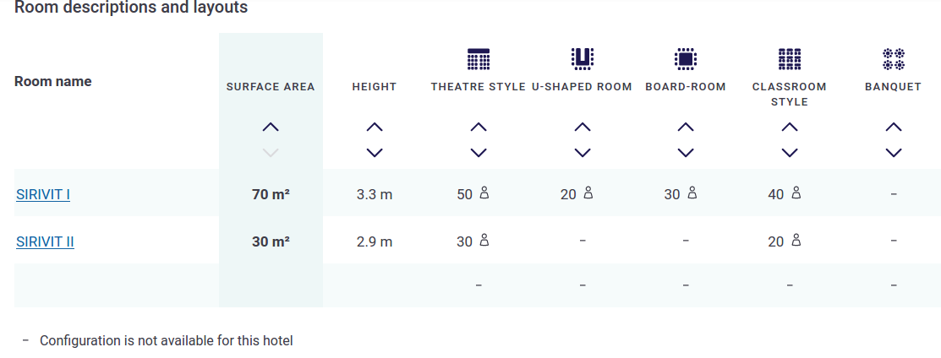Viewport: 941px width, 358px height.
Task: Click the U-shaped room layout icon
Action: pyautogui.click(x=582, y=58)
